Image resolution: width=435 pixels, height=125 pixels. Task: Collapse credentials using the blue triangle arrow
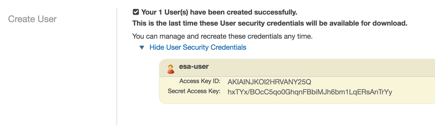[x=142, y=47]
